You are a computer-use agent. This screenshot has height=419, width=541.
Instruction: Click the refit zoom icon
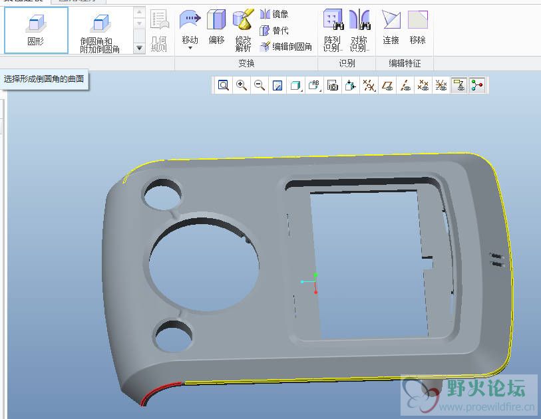coord(224,85)
